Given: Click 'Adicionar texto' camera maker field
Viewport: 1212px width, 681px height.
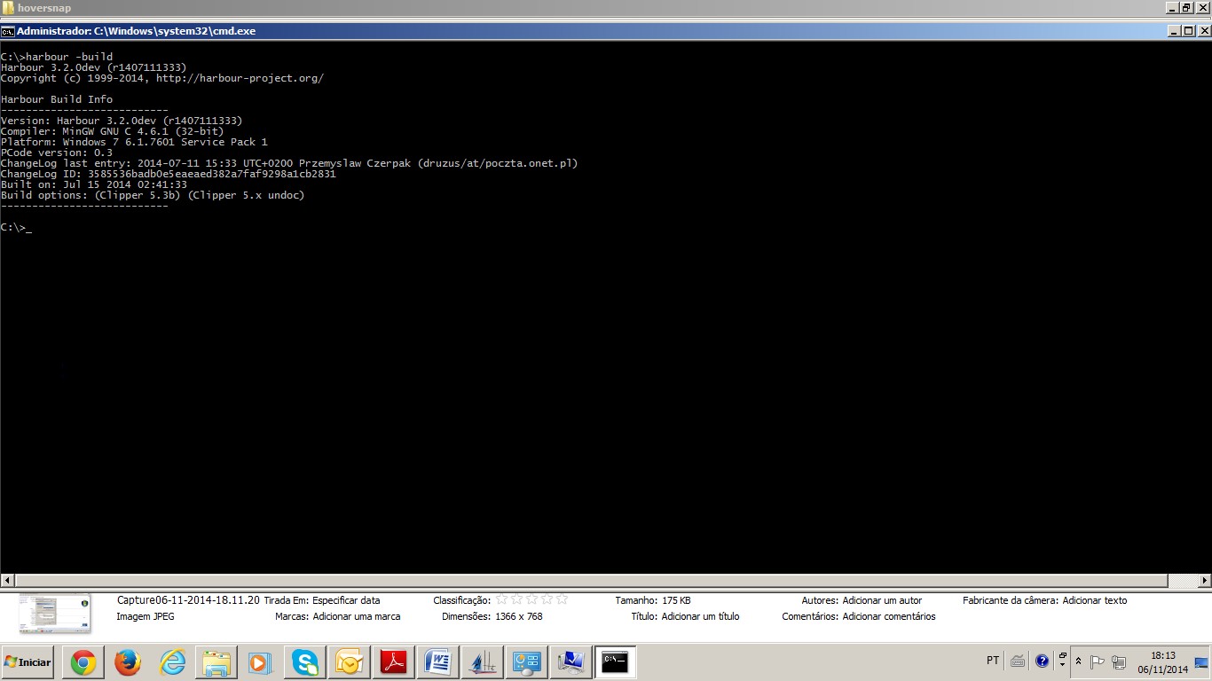Looking at the screenshot, I should (1095, 600).
